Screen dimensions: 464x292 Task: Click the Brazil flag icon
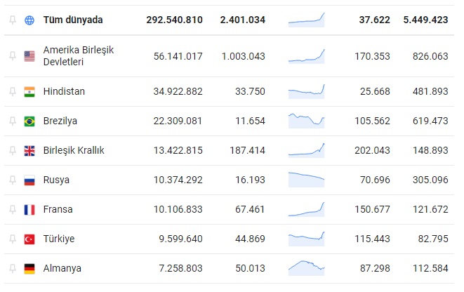point(29,121)
